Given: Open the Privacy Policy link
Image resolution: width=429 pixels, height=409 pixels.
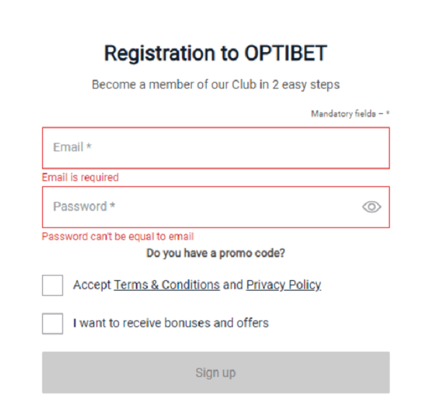Looking at the screenshot, I should (283, 285).
